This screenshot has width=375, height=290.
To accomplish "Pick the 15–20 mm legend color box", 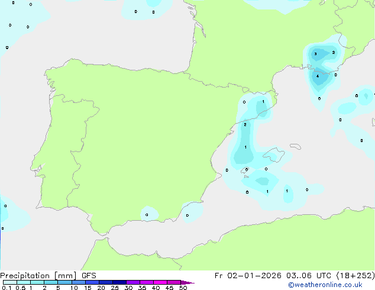I will [x=92, y=282].
